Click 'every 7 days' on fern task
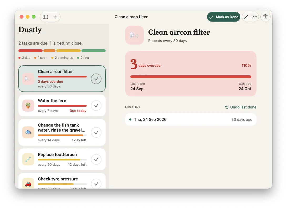The image size is (287, 208). pos(48,111)
